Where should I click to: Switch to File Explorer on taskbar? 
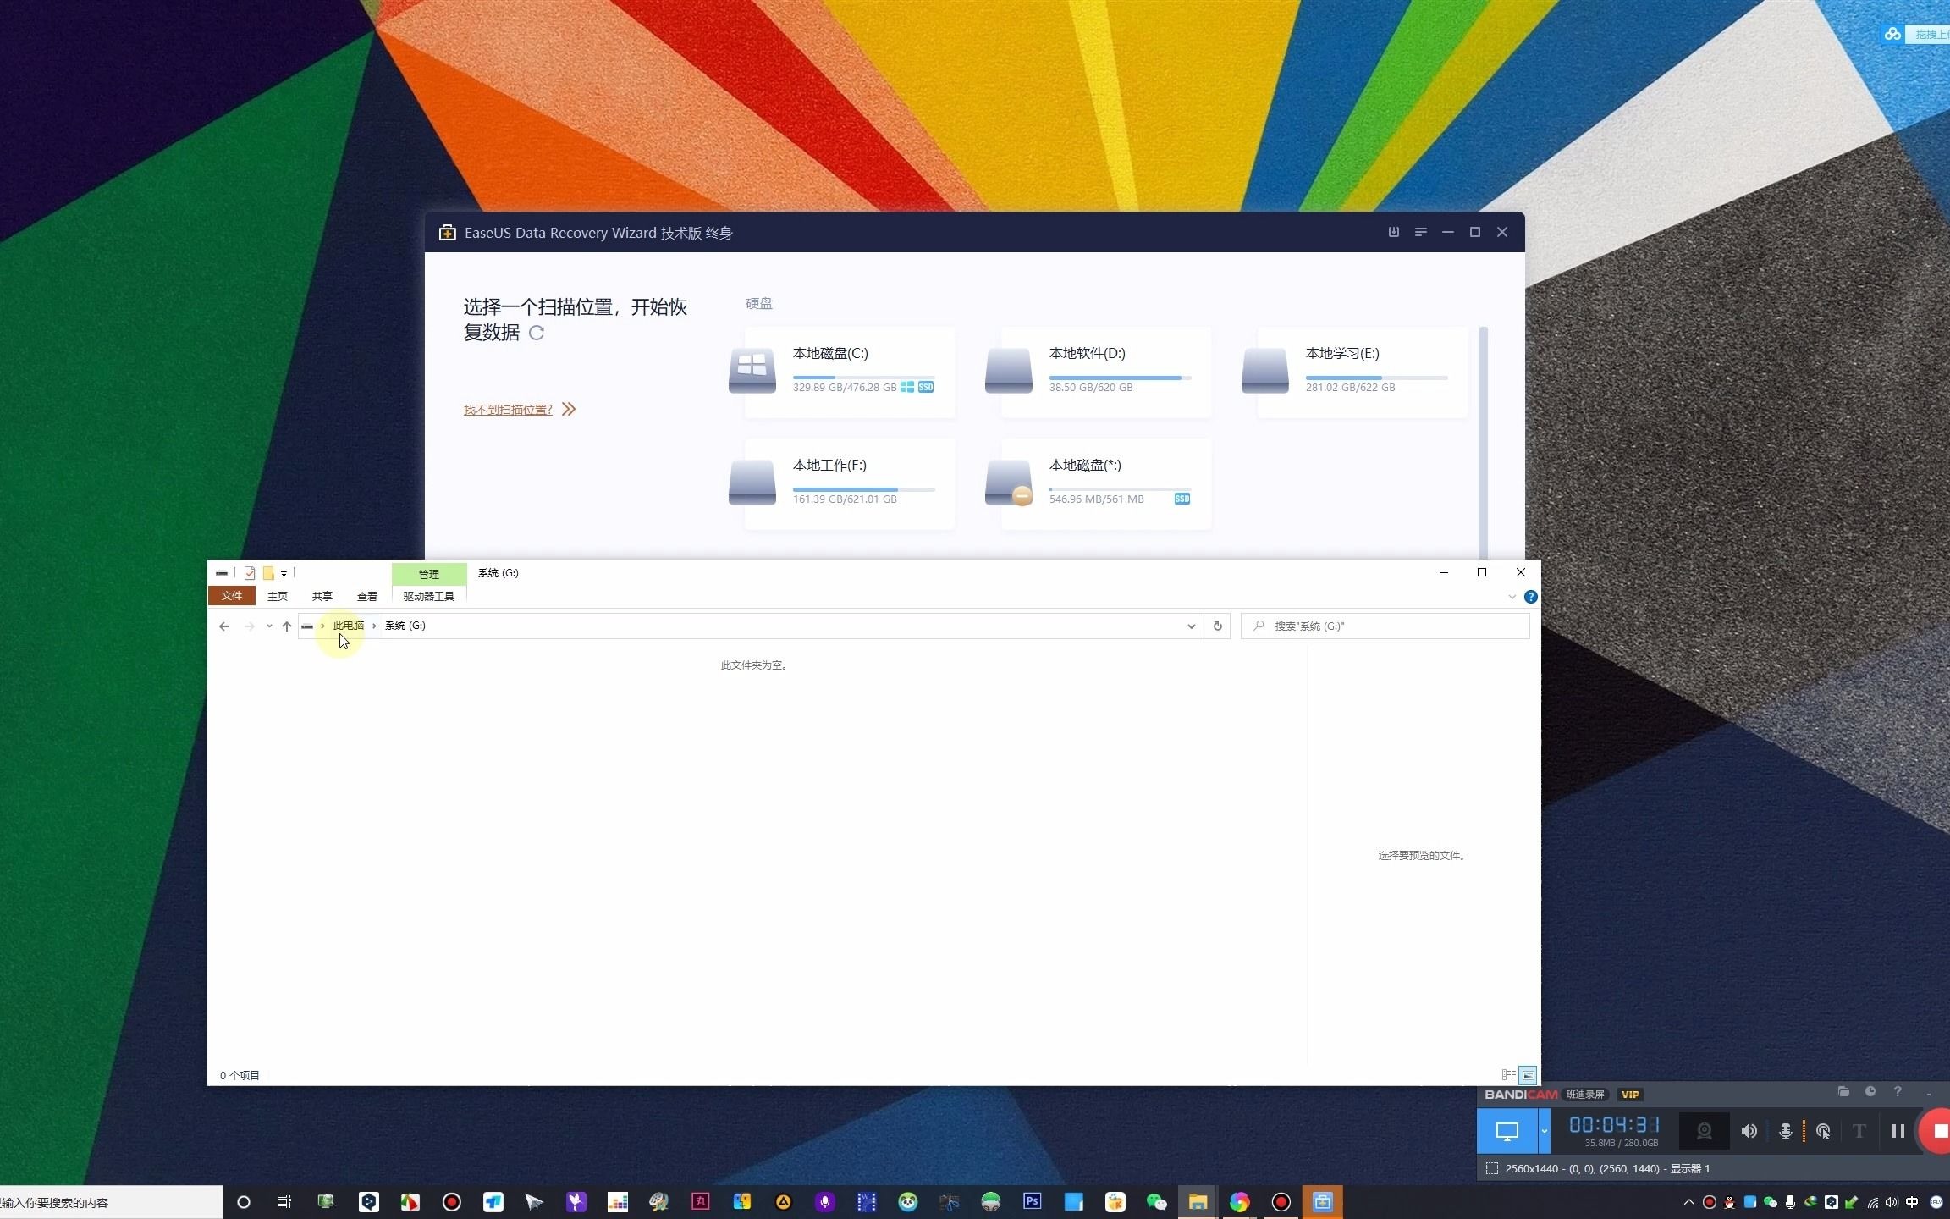coord(1198,1202)
